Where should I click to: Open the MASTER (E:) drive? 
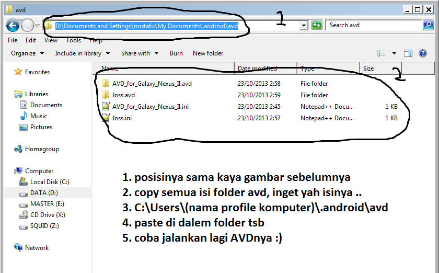coord(47,204)
